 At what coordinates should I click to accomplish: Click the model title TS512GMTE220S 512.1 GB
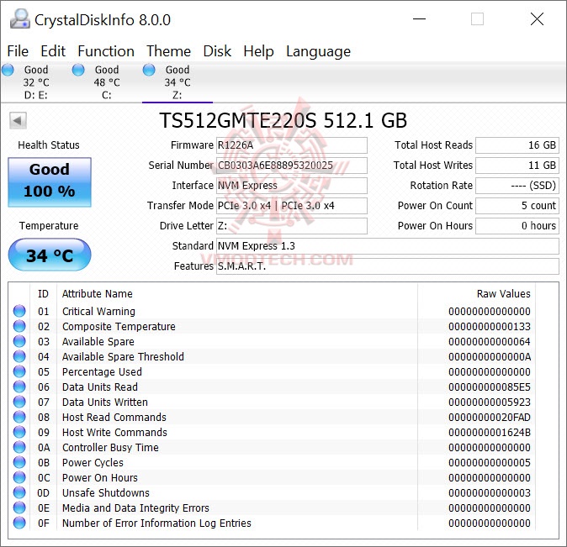click(283, 121)
